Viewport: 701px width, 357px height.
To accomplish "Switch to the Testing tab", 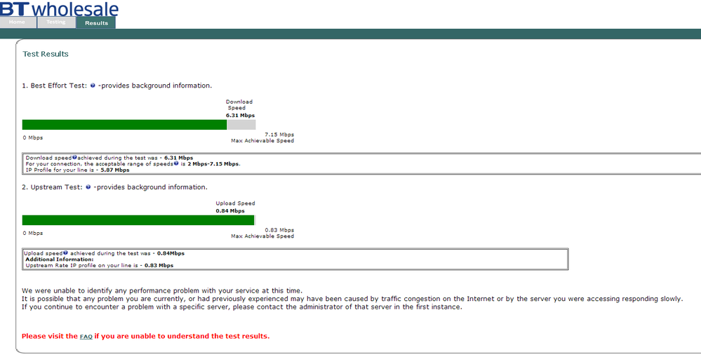I will (x=56, y=22).
